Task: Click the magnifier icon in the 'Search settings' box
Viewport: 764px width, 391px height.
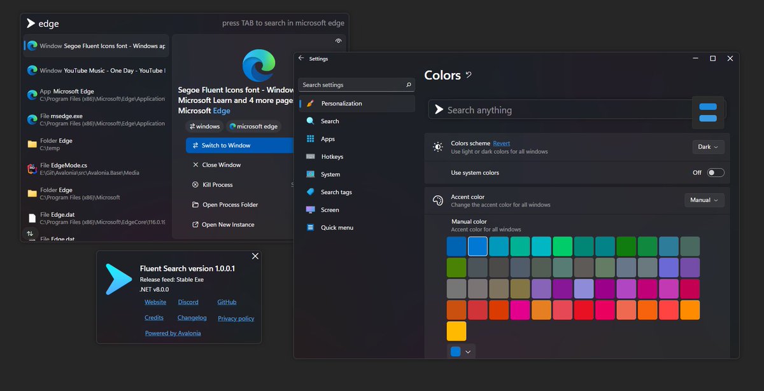Action: [409, 85]
